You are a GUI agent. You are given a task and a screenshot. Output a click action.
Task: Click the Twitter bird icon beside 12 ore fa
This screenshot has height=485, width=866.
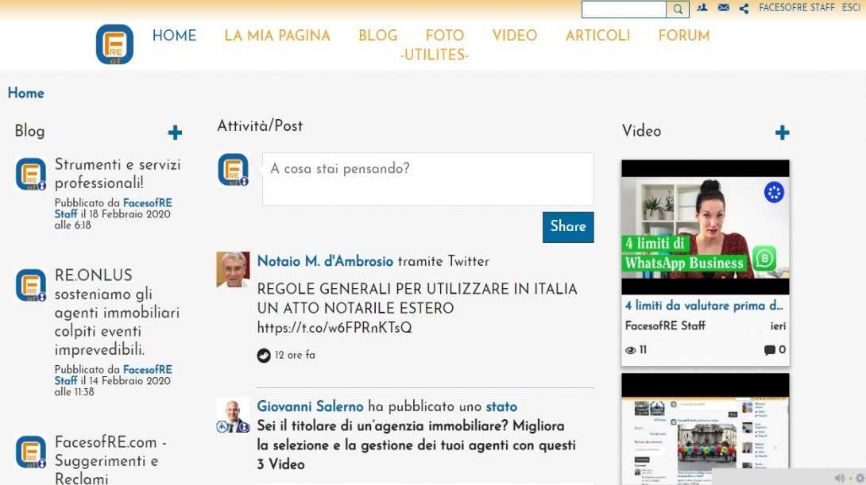pyautogui.click(x=264, y=356)
